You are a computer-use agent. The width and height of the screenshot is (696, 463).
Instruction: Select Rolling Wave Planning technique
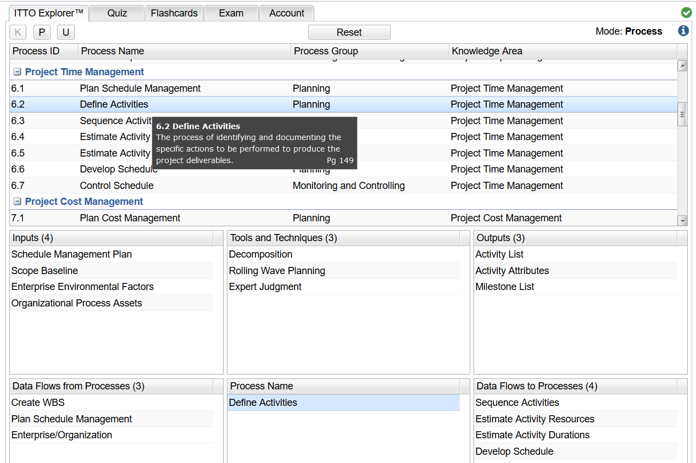(277, 271)
